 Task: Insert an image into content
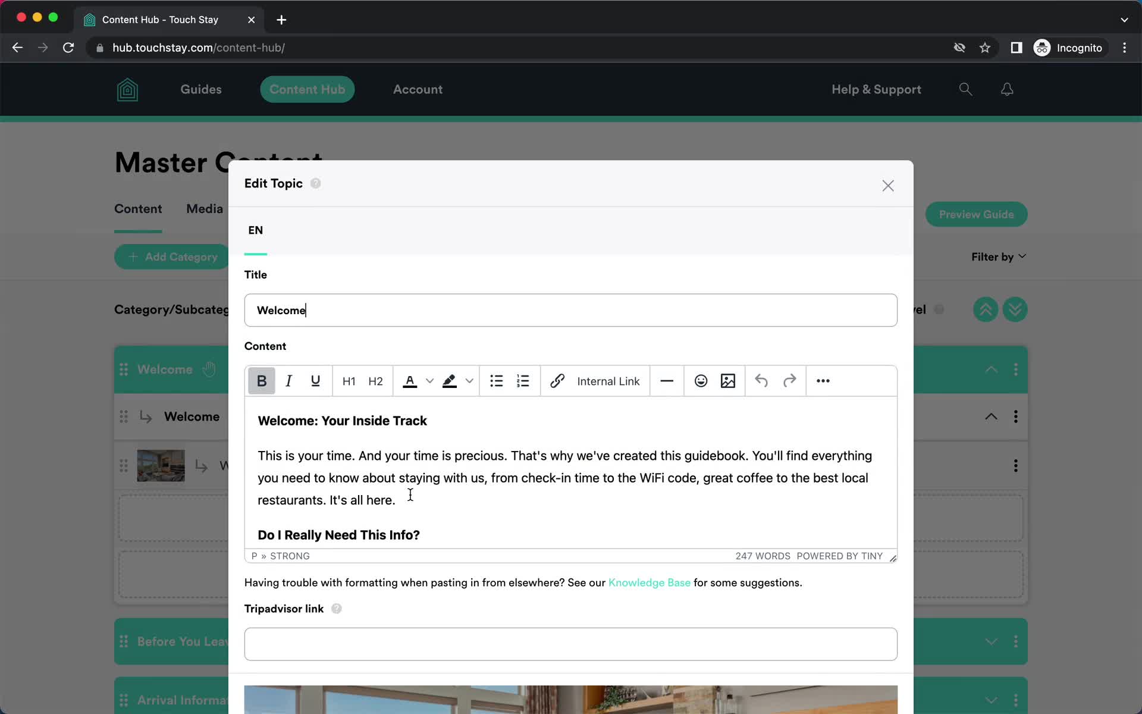click(x=727, y=381)
